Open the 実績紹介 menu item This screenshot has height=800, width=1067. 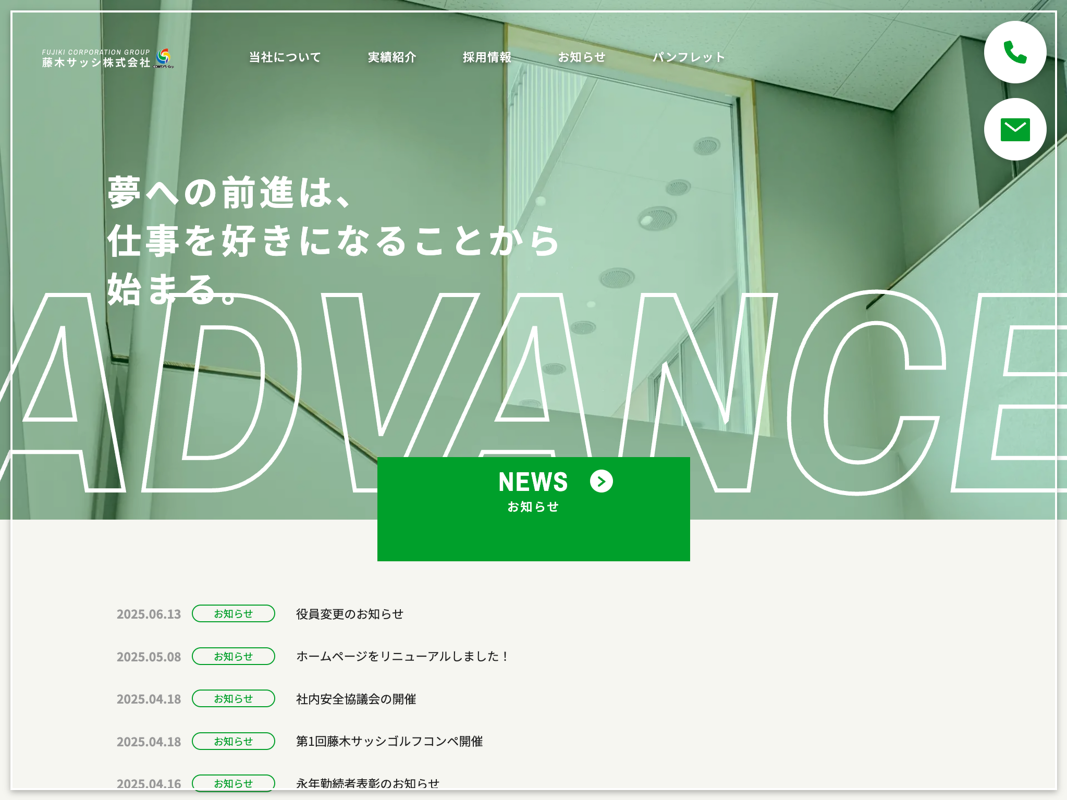coord(391,57)
